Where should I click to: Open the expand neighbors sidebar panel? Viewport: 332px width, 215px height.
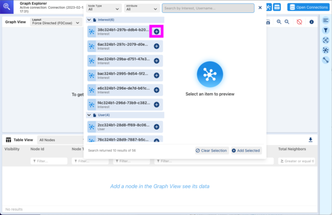click(325, 40)
